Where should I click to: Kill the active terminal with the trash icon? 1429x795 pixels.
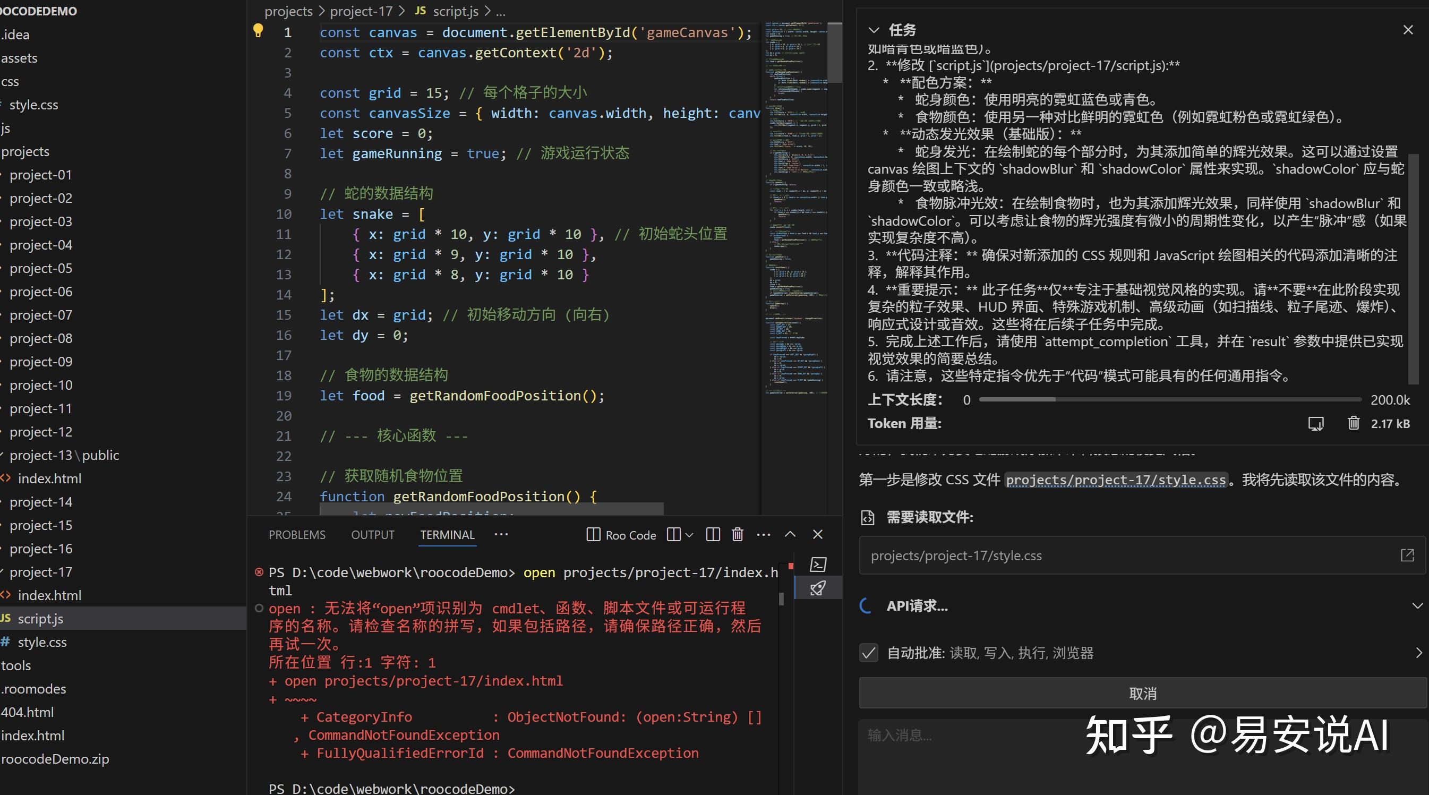pyautogui.click(x=737, y=534)
